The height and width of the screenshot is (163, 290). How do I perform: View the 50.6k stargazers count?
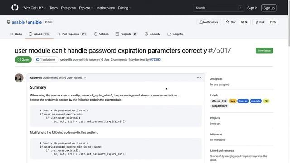click(x=244, y=22)
